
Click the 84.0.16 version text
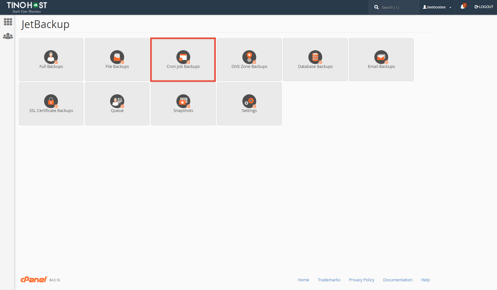(x=55, y=280)
